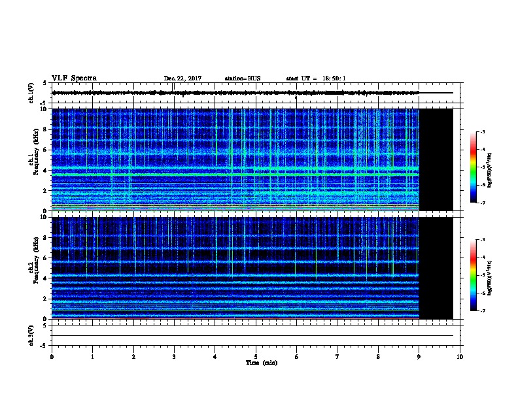The width and height of the screenshot is (518, 400).
Task: Click the "ch.1(V)" waveform axis label
Action: (x=31, y=93)
